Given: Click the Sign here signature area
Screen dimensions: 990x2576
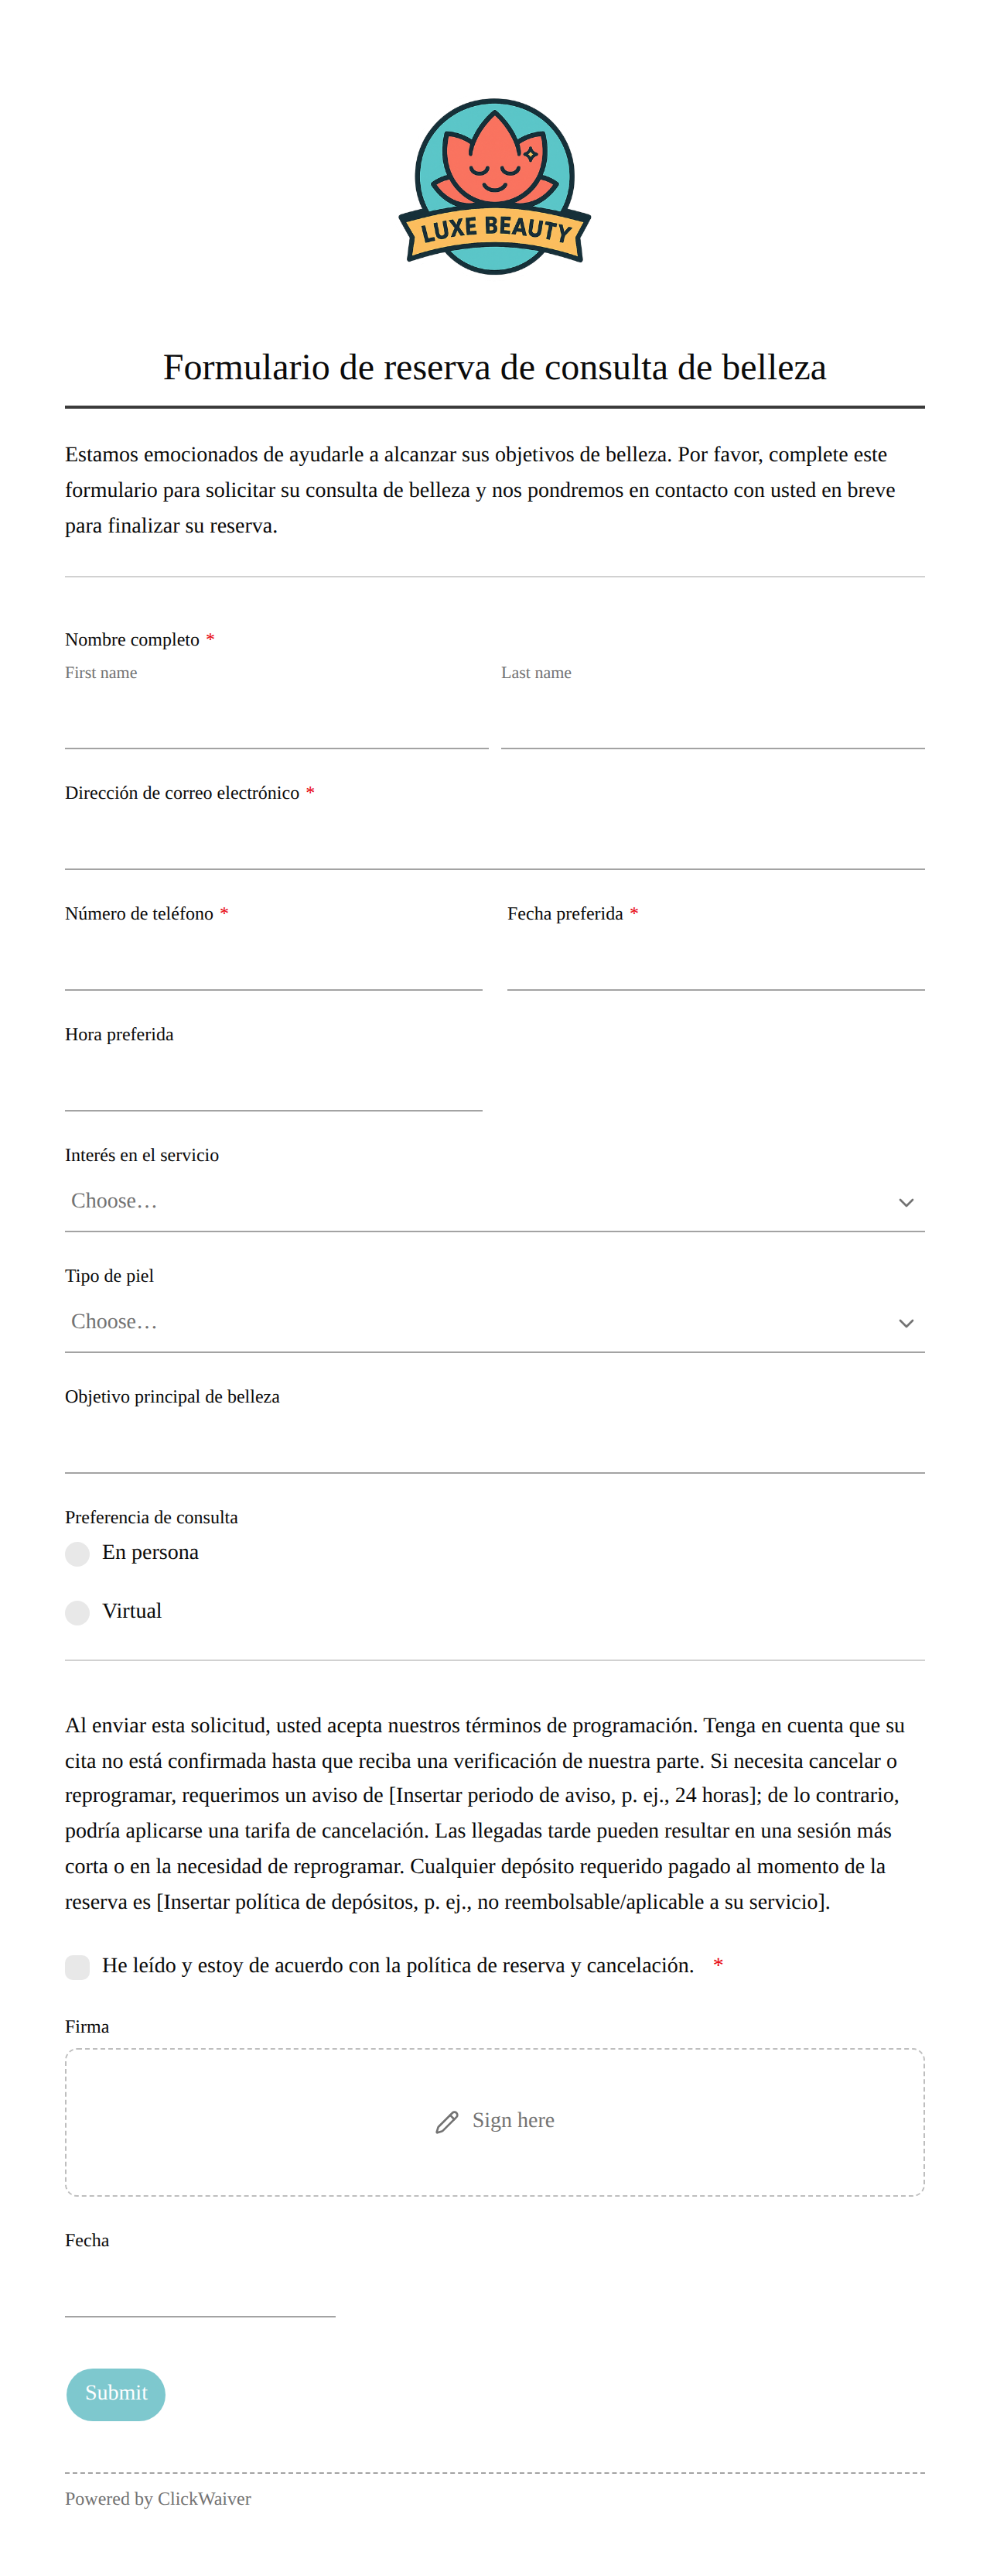Looking at the screenshot, I should (494, 2121).
